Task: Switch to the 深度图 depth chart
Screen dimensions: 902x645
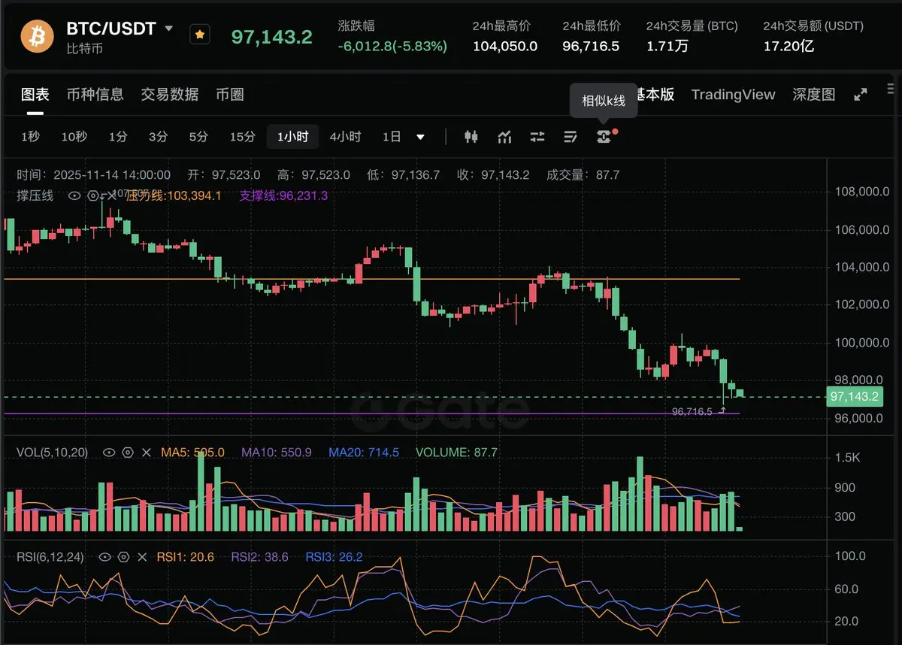Action: 814,95
